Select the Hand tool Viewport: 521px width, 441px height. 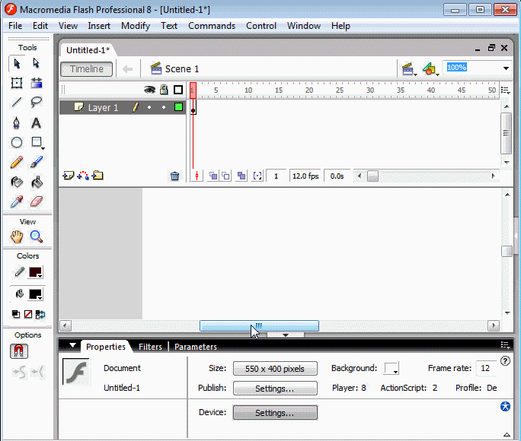tap(17, 236)
